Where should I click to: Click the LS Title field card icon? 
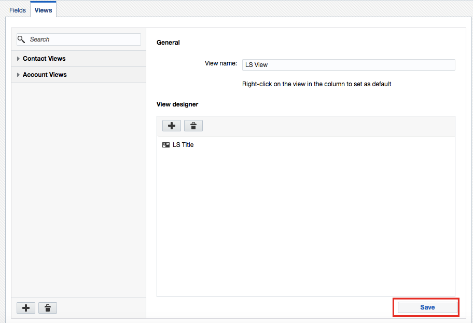(166, 145)
